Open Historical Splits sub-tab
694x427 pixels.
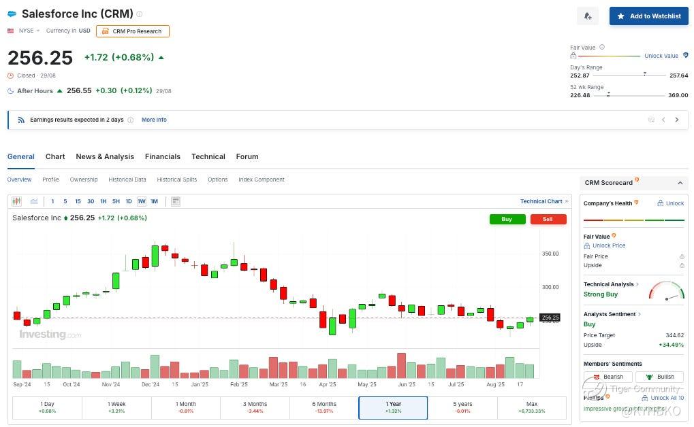pyautogui.click(x=176, y=180)
